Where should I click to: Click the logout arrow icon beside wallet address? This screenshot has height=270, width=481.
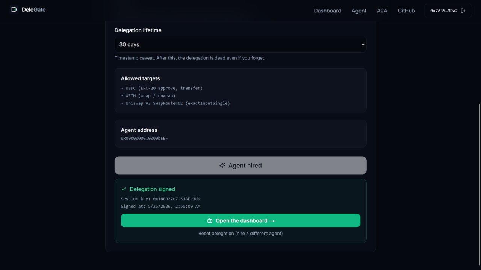[463, 11]
